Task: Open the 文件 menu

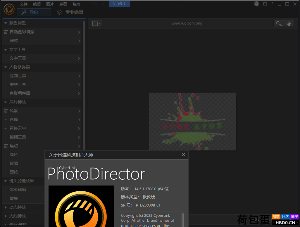Action: point(24,4)
